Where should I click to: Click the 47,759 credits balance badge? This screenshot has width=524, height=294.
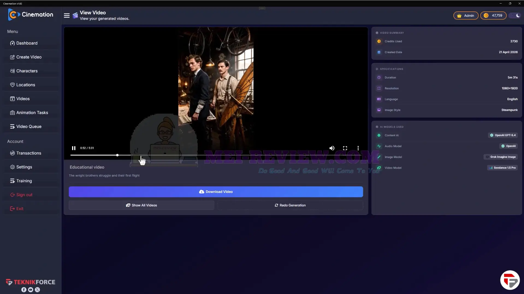[493, 16]
